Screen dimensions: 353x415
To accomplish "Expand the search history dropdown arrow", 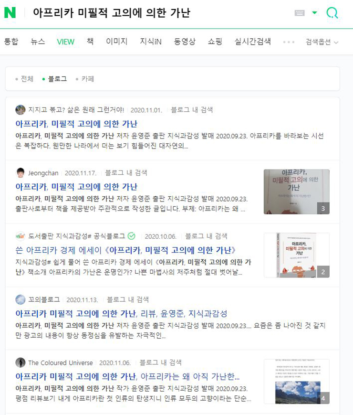I will pyautogui.click(x=315, y=13).
